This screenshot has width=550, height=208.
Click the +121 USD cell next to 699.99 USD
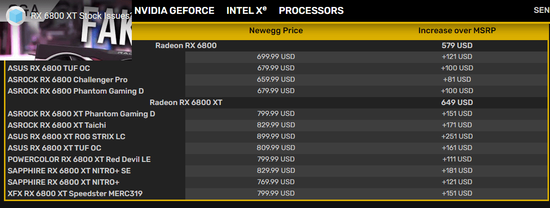click(x=457, y=56)
